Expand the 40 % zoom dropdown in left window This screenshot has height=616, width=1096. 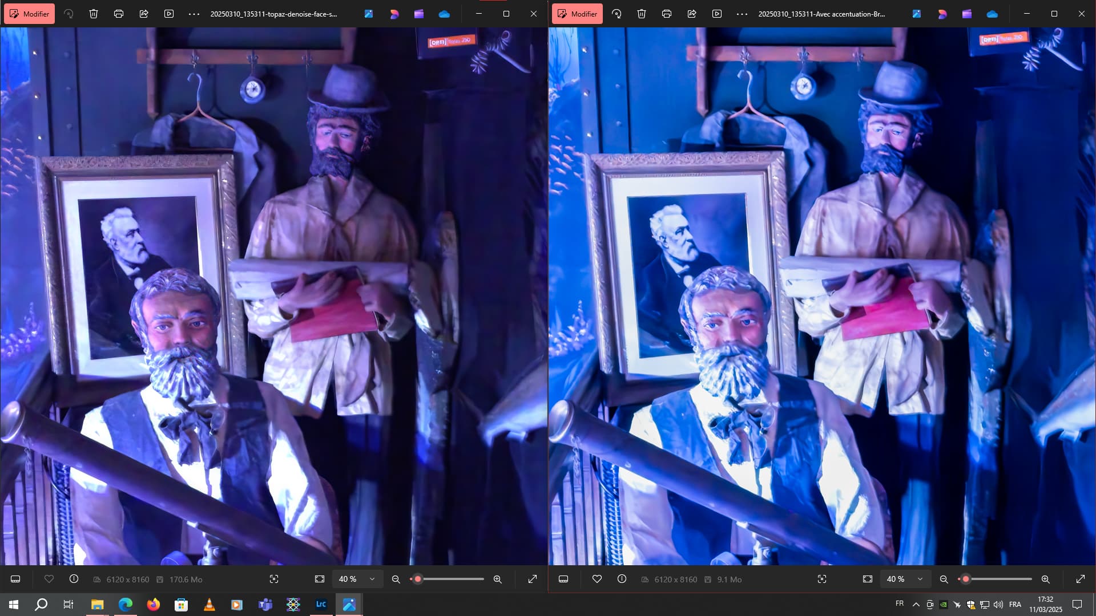(x=372, y=579)
